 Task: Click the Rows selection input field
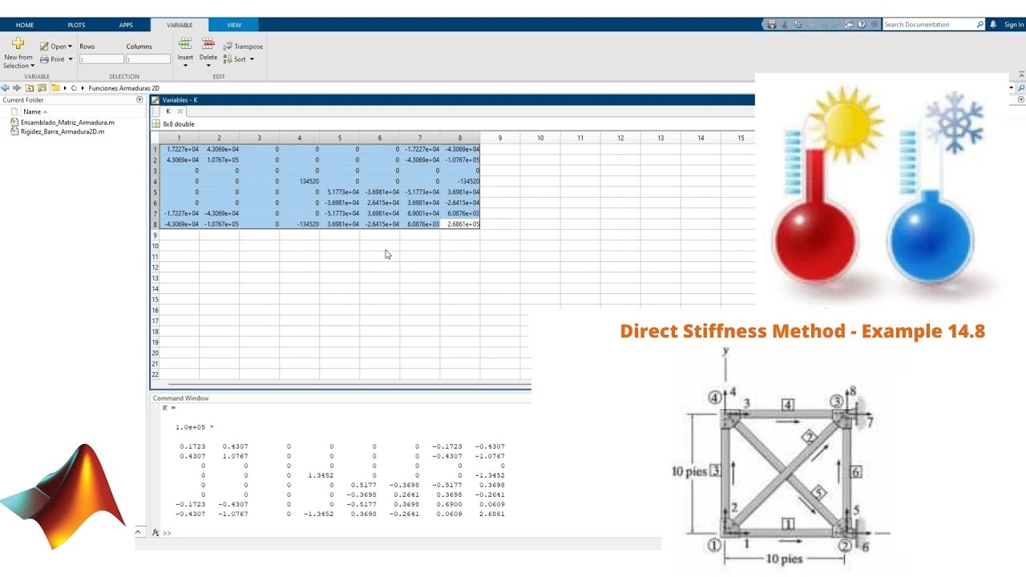click(102, 59)
